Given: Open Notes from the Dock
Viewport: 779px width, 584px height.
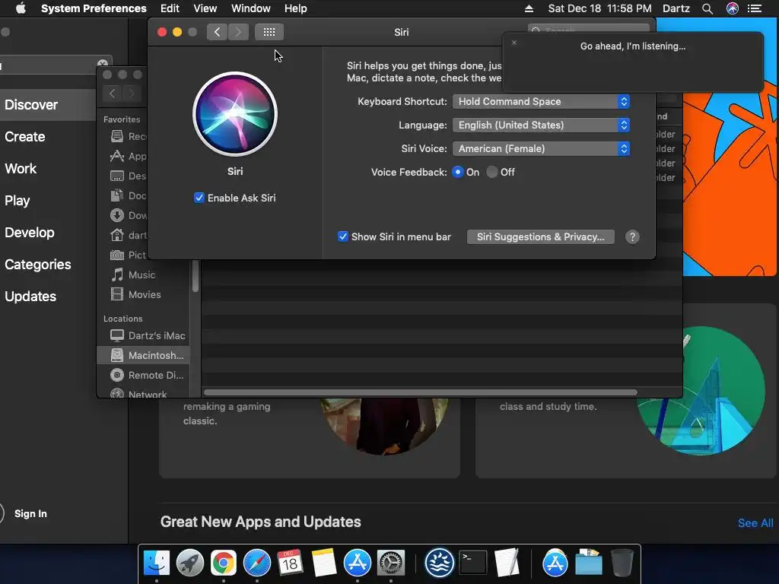Looking at the screenshot, I should coord(324,563).
